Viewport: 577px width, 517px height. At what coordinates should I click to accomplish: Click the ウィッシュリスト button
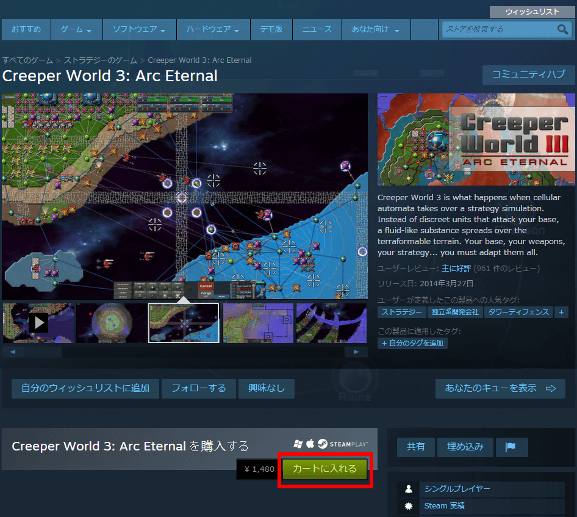coord(532,12)
